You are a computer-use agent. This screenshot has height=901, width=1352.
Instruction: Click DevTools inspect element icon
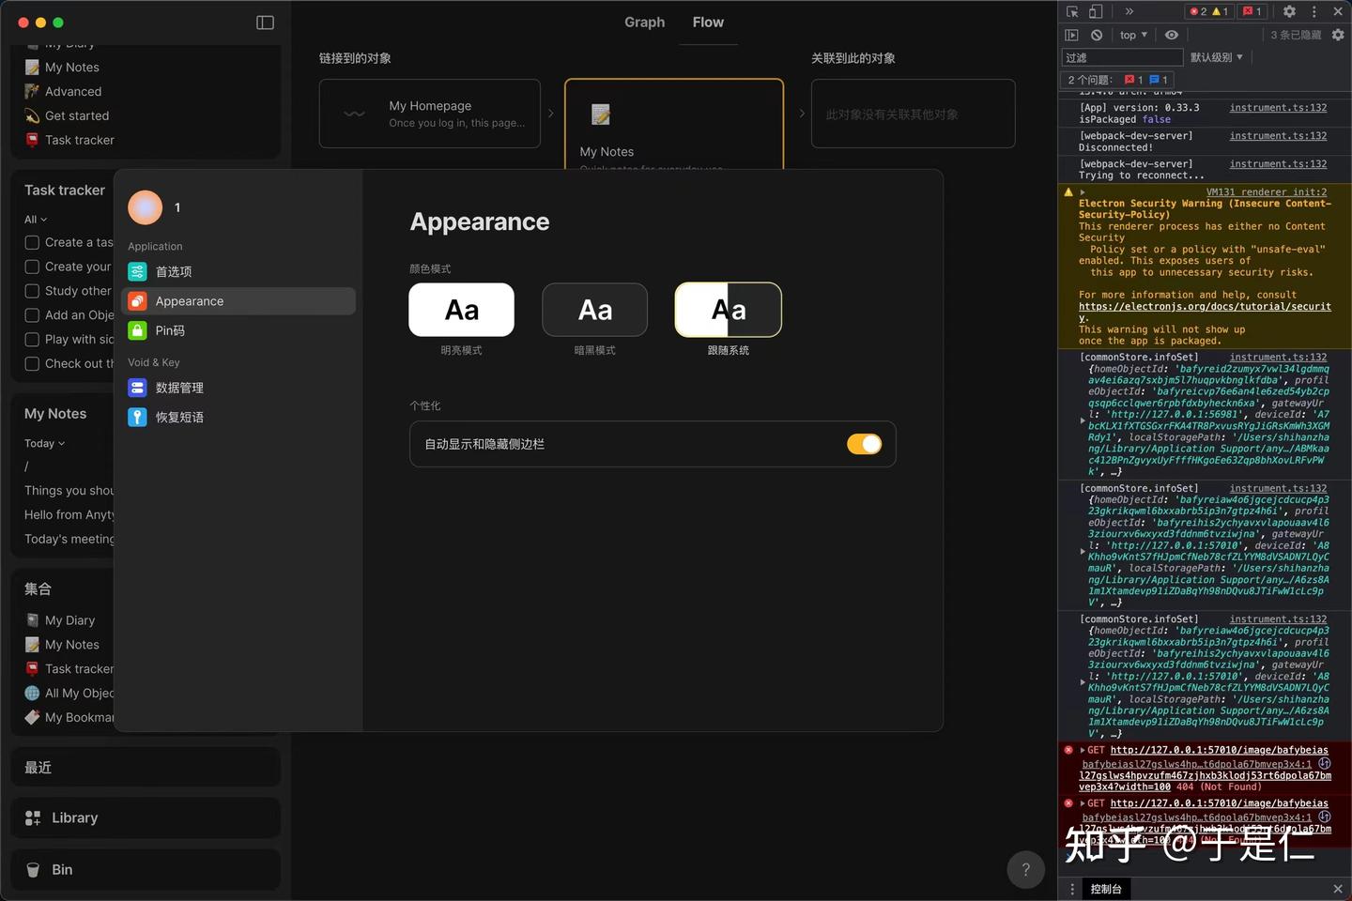click(x=1072, y=11)
